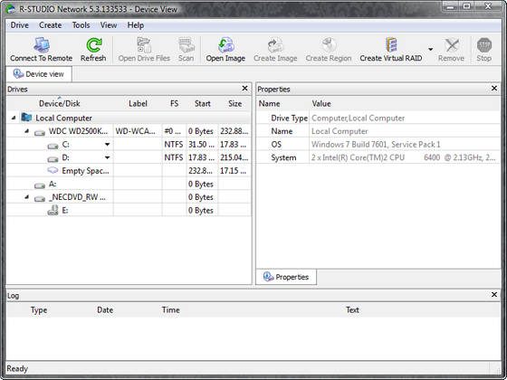Click the Scan toolbar icon

(x=187, y=45)
